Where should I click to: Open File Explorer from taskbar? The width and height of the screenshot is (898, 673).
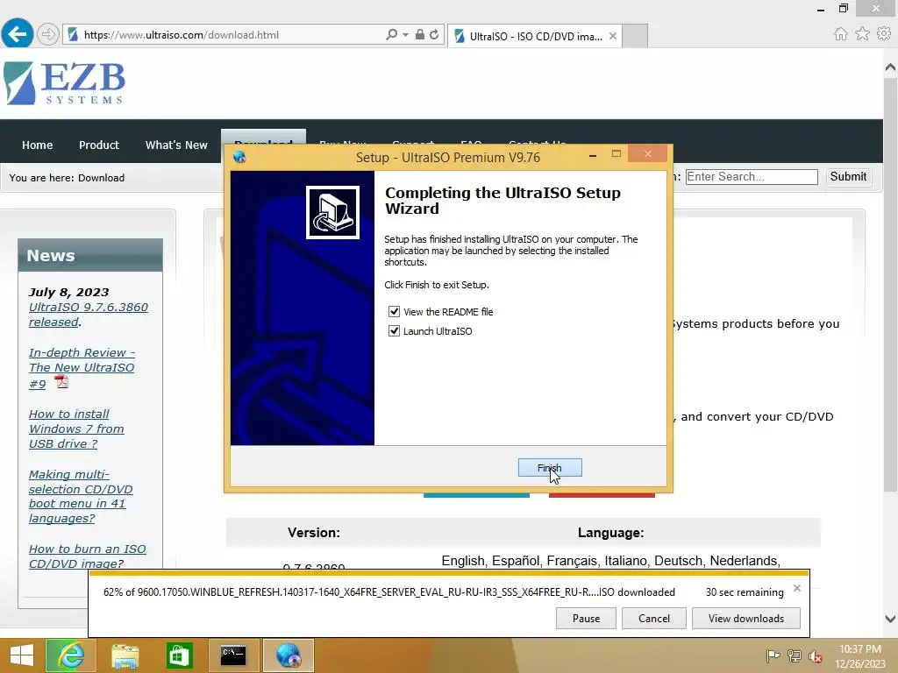pos(125,655)
